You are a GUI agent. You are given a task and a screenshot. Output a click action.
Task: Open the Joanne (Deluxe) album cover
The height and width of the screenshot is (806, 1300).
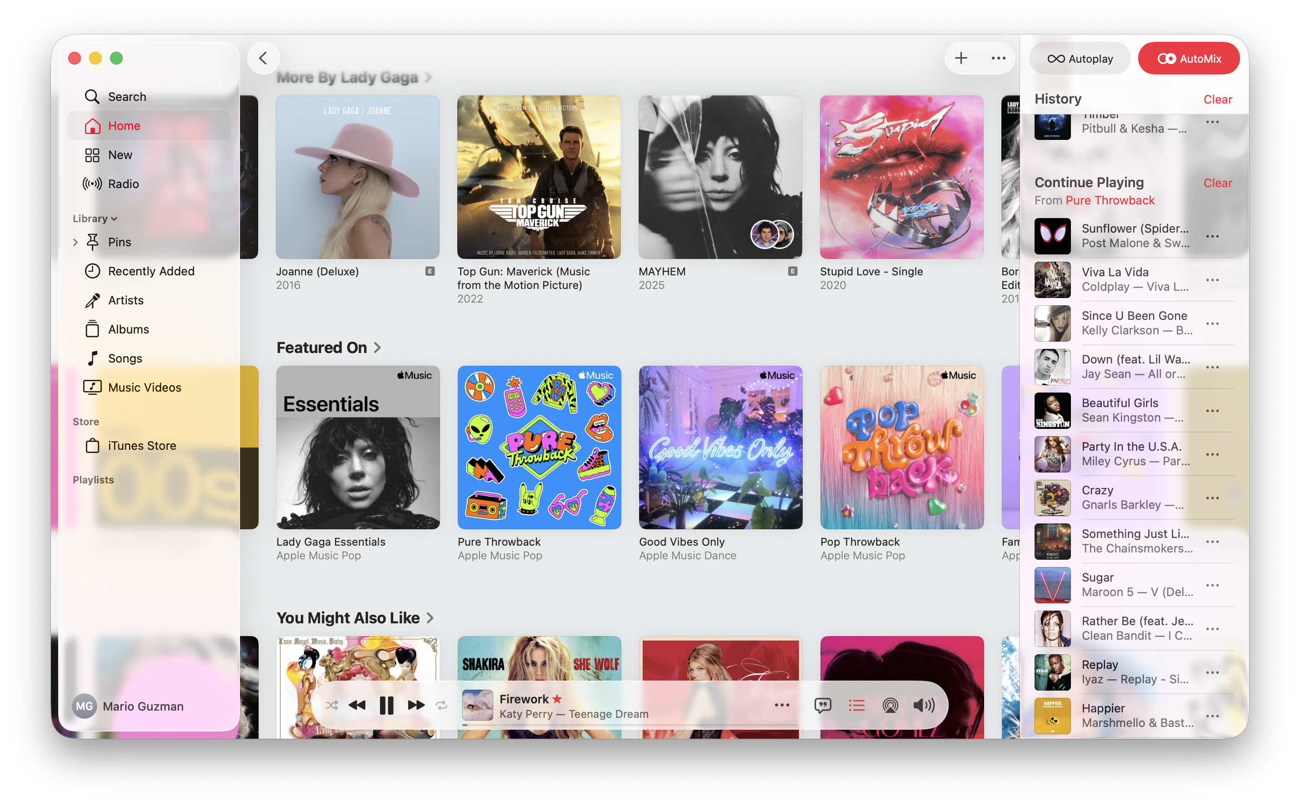tap(357, 177)
